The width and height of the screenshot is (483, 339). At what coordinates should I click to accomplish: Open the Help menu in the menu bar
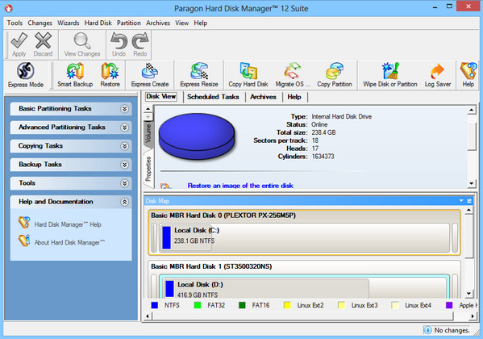click(x=201, y=23)
